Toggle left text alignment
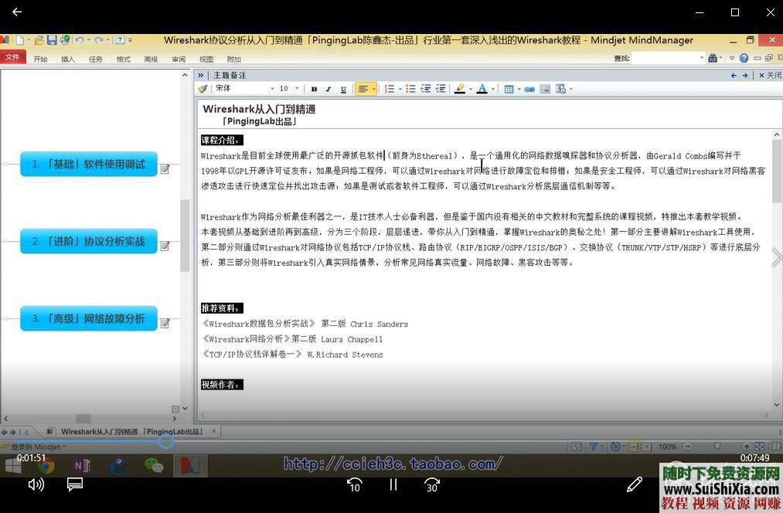Viewport: 783px width, 513px height. pos(363,89)
